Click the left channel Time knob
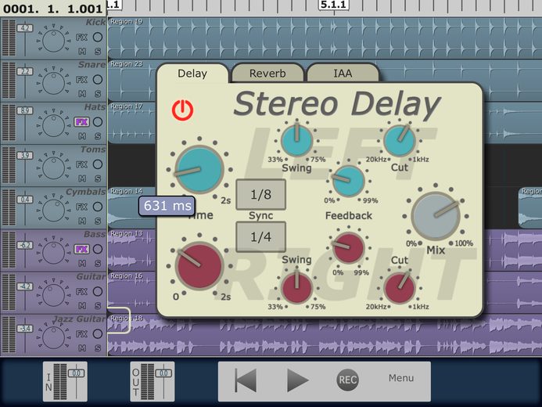This screenshot has width=542, height=407. click(x=199, y=169)
